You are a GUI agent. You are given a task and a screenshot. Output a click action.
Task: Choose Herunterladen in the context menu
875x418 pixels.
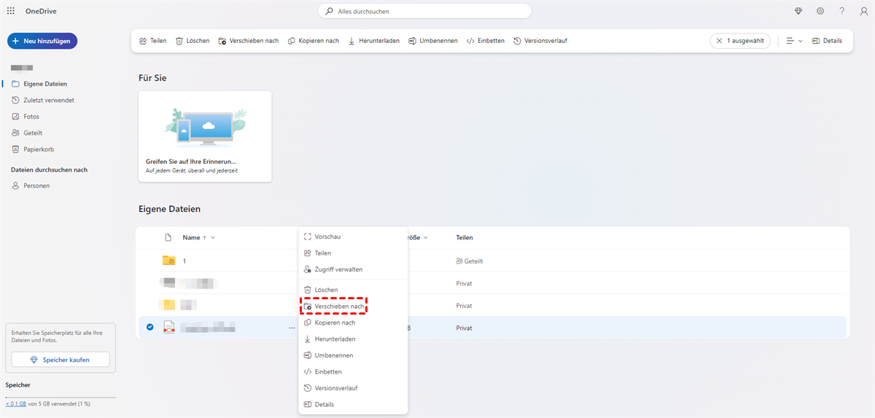tap(353, 339)
